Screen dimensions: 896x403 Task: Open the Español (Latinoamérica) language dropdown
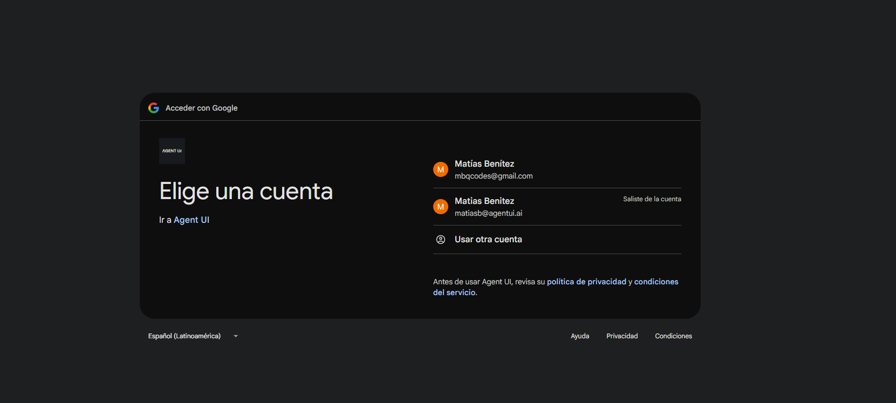[193, 336]
